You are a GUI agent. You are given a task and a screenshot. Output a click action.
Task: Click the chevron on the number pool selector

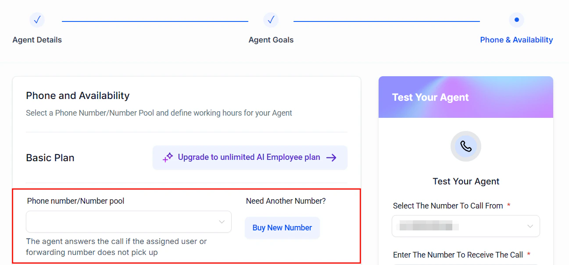pos(222,222)
